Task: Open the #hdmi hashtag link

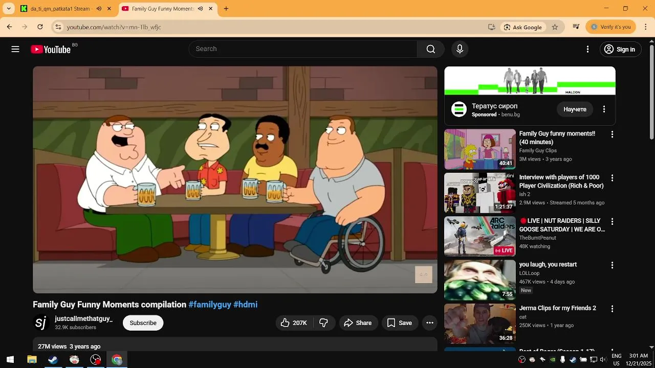Action: point(245,305)
